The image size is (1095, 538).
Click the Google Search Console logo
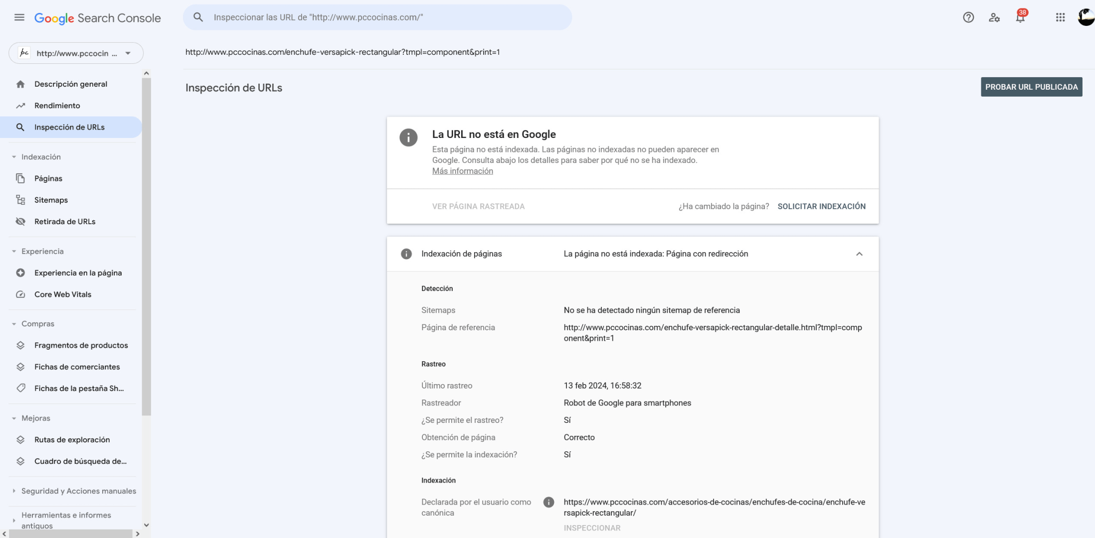pyautogui.click(x=98, y=18)
